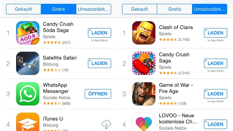Tap the iCloud download icon for iTunes U
The image size is (233, 131).
(x=106, y=124)
